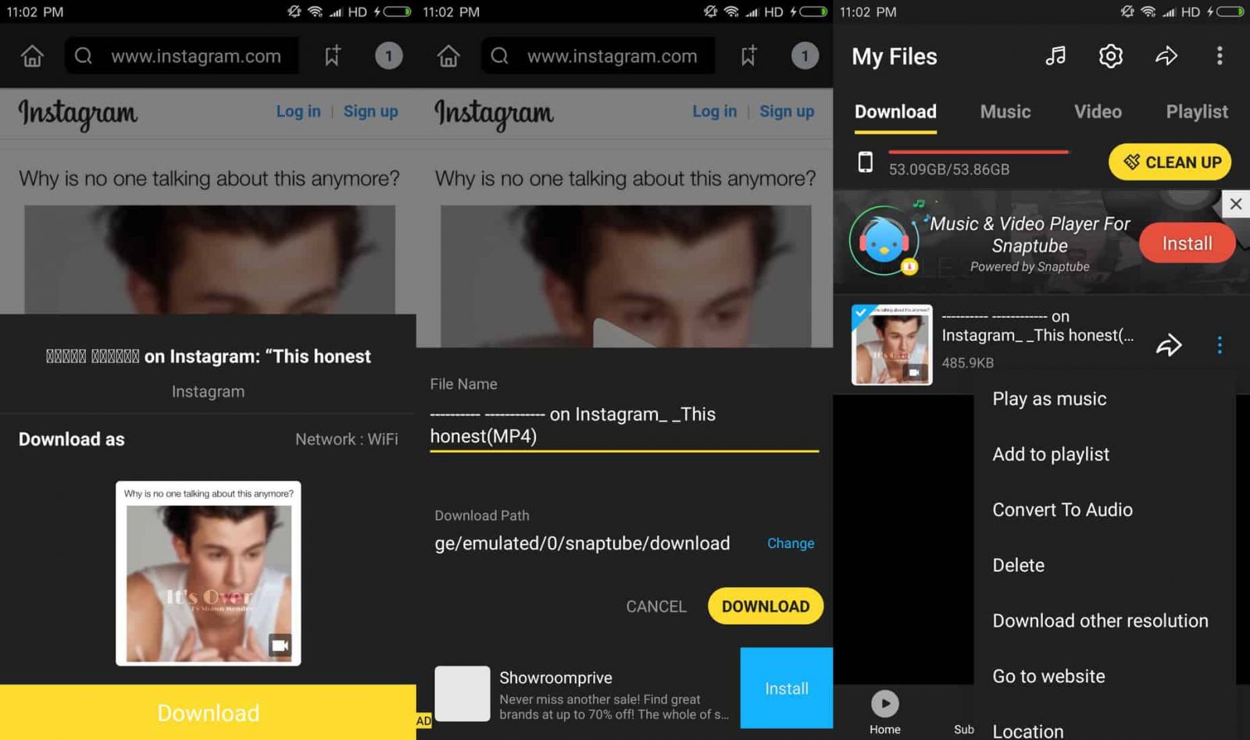
Task: Open the tab counter in the first browser panel
Action: click(x=388, y=56)
